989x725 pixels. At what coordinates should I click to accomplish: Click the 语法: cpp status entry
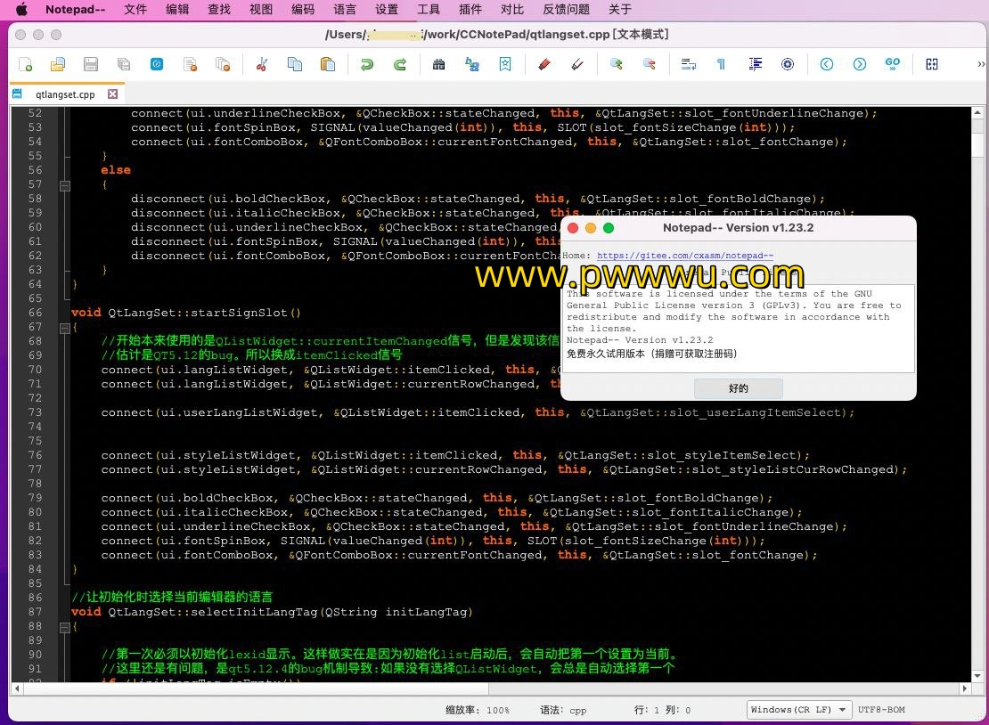tap(563, 710)
